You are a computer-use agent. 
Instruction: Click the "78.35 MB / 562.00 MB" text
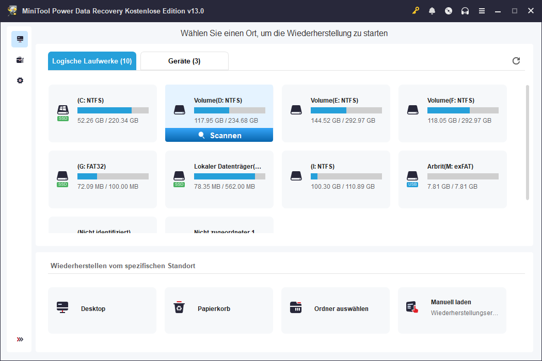[x=225, y=187]
